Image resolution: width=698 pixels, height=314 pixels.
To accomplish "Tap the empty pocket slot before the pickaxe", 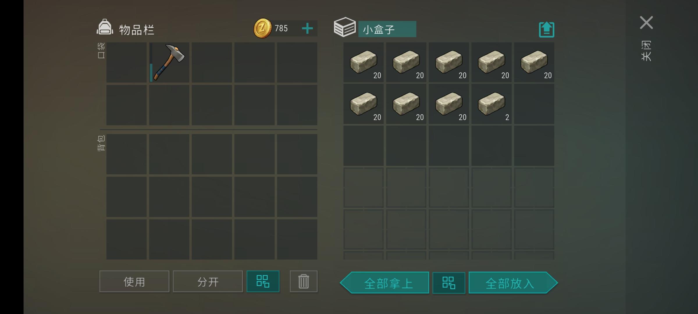I will (127, 63).
